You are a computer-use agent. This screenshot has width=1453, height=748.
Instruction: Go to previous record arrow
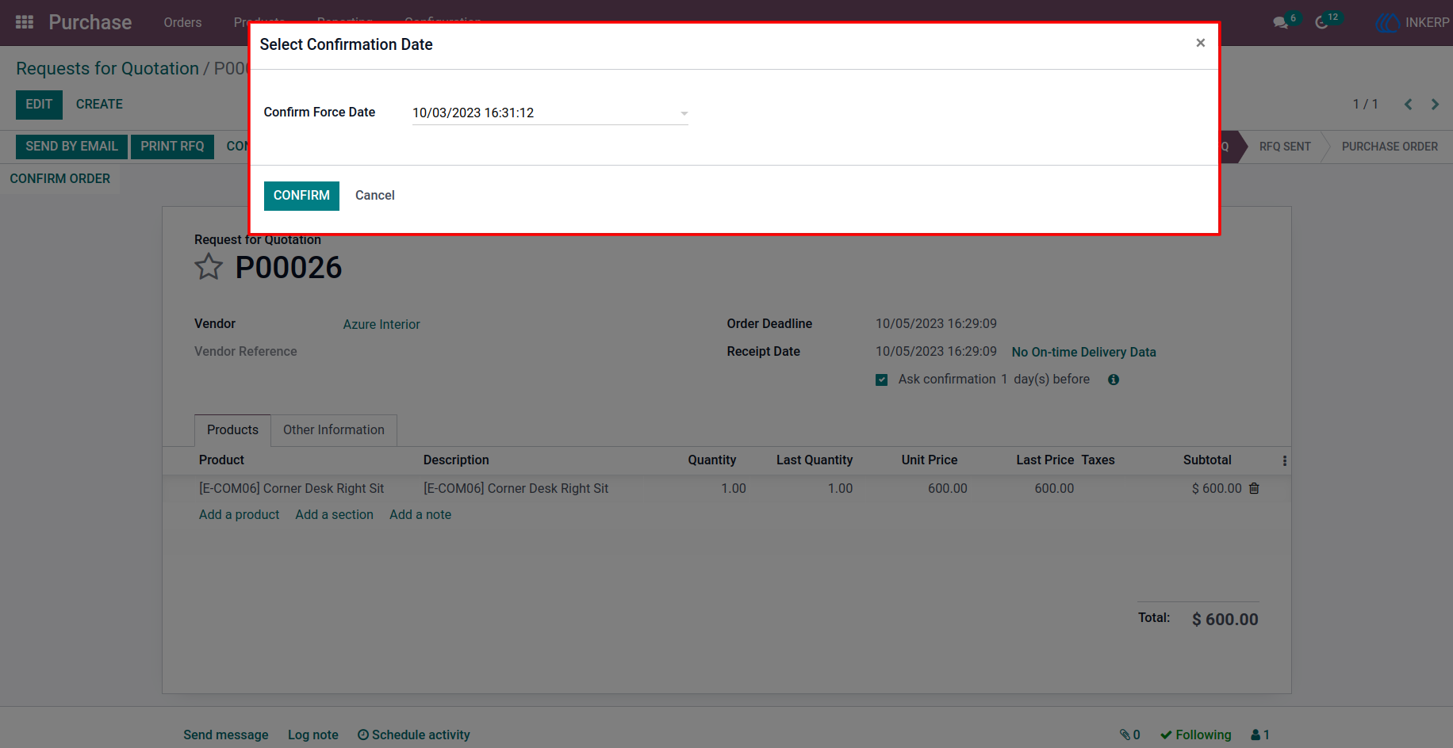pyautogui.click(x=1409, y=105)
